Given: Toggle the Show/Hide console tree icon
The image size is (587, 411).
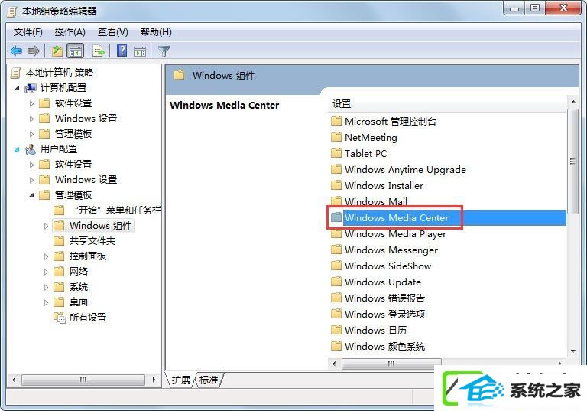Looking at the screenshot, I should click(x=75, y=51).
